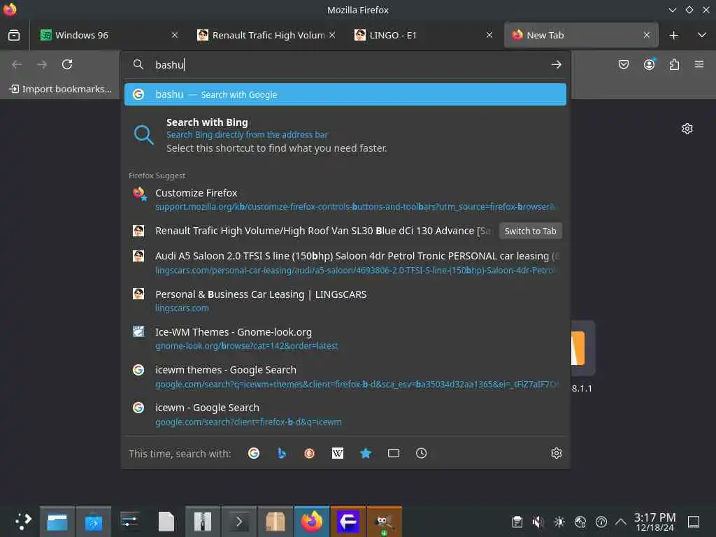Open a new tab with the plus button
The height and width of the screenshot is (537, 716).
(x=673, y=35)
